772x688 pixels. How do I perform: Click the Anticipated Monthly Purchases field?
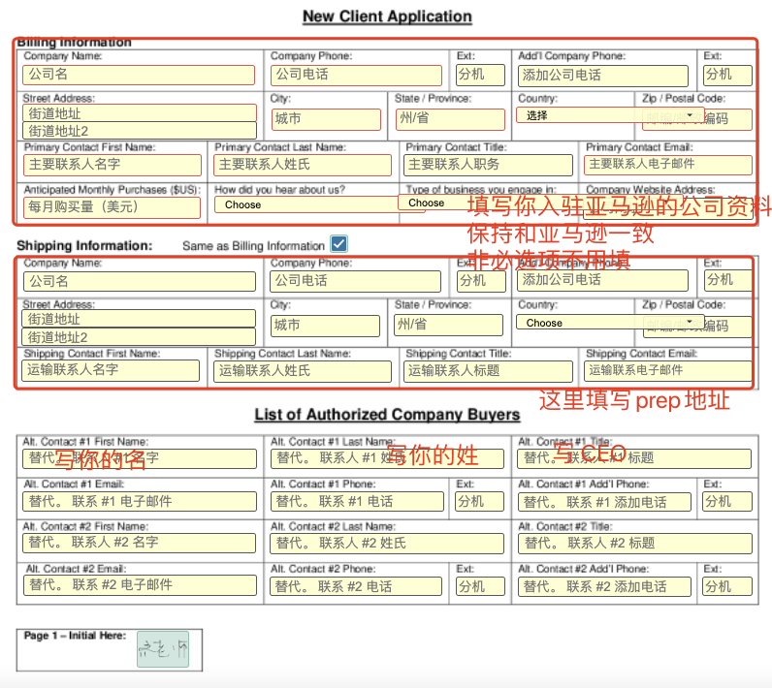point(112,207)
